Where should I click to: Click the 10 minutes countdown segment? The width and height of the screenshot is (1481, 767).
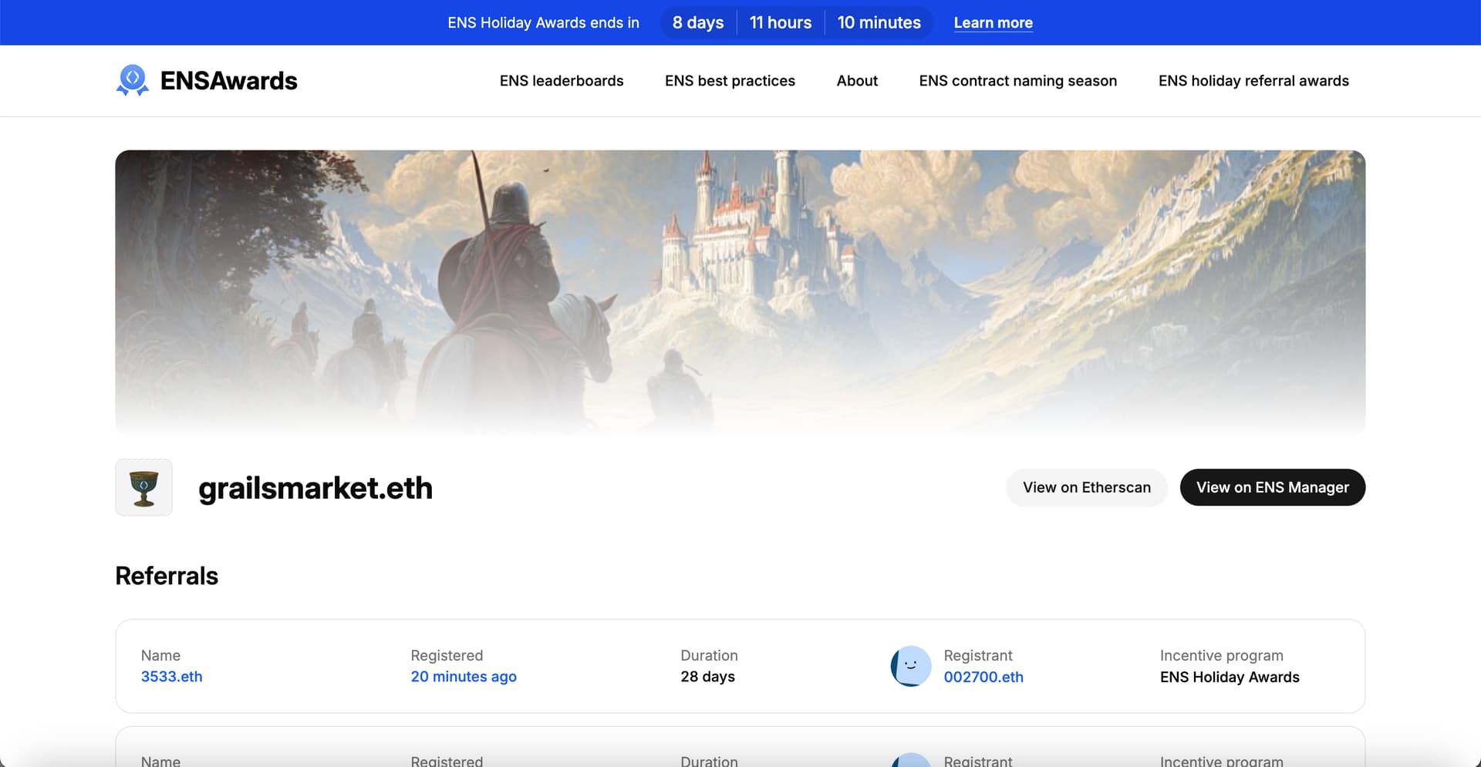[x=879, y=23]
